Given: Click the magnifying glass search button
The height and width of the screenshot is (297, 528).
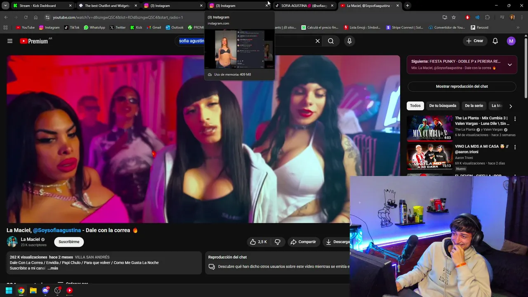Looking at the screenshot, I should tap(331, 41).
